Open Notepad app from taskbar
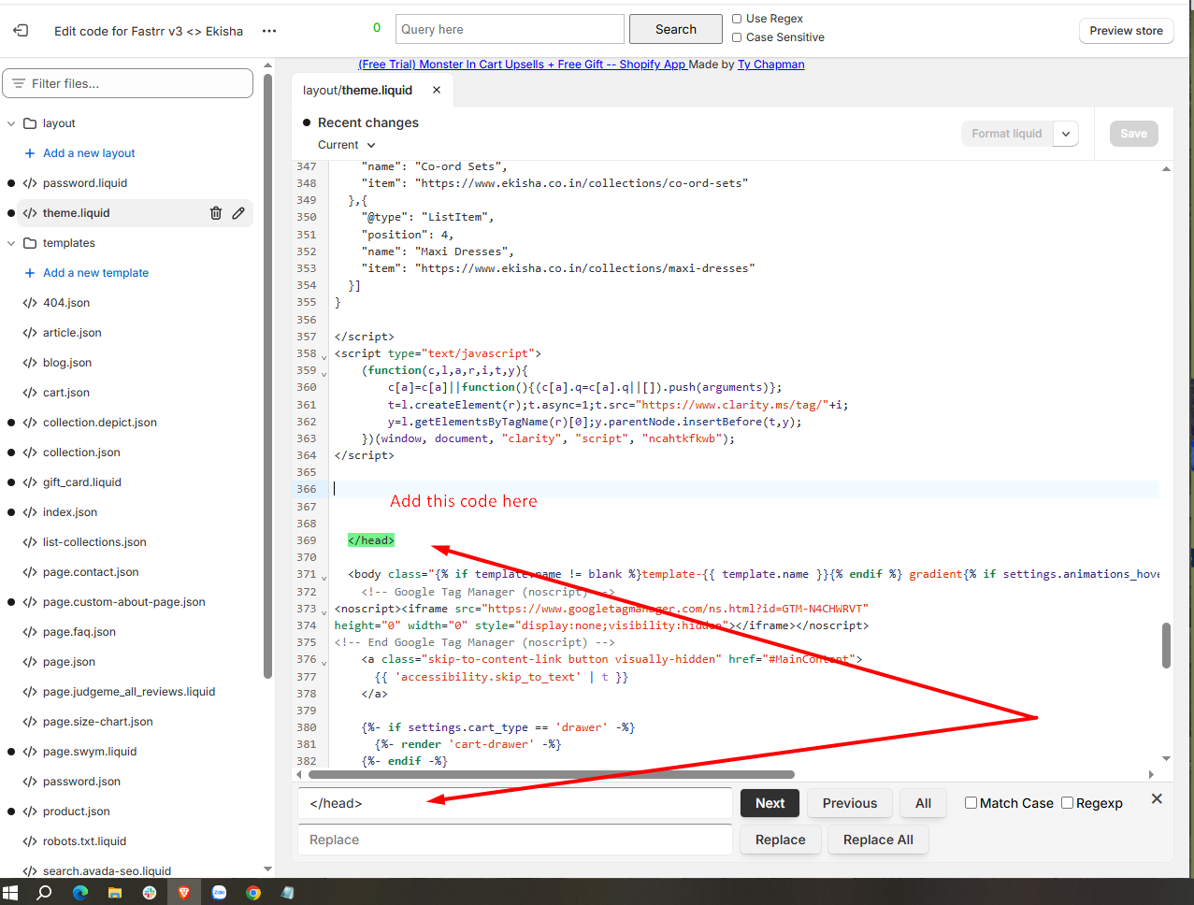 pos(288,893)
